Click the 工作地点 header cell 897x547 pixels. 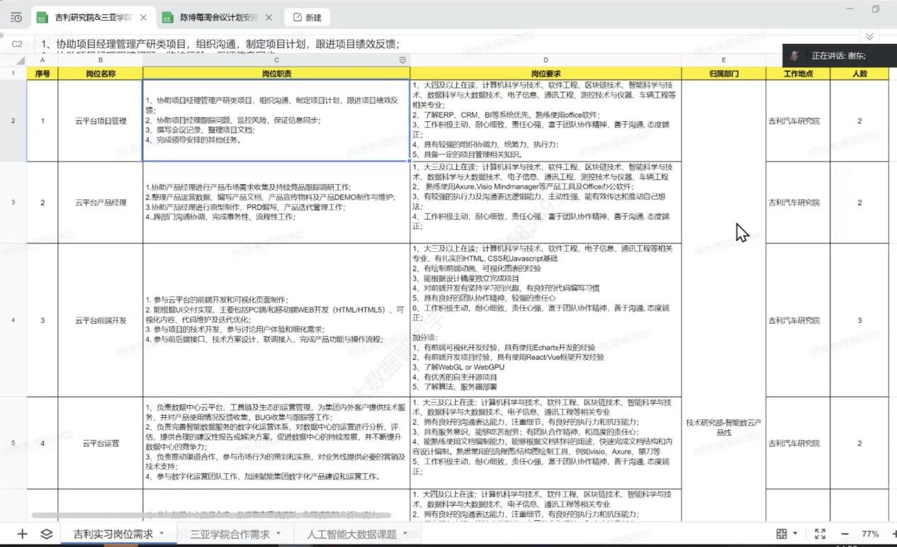coord(798,73)
